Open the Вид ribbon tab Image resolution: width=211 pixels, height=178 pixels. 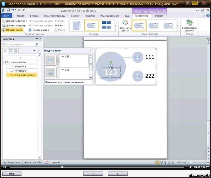coord(126,16)
